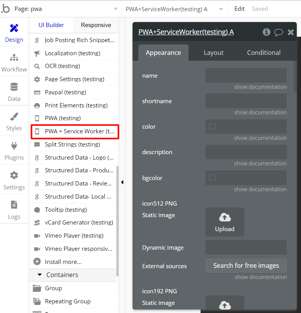Viewport: 301px width, 313px height.
Task: Collapse the Containers section
Action: coord(40,275)
